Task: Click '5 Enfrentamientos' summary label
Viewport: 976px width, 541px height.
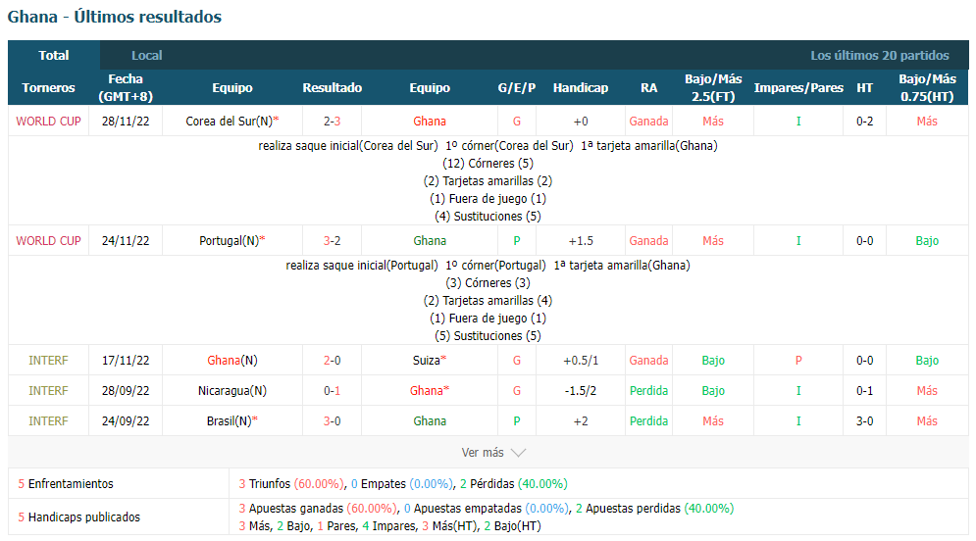Action: (x=66, y=484)
